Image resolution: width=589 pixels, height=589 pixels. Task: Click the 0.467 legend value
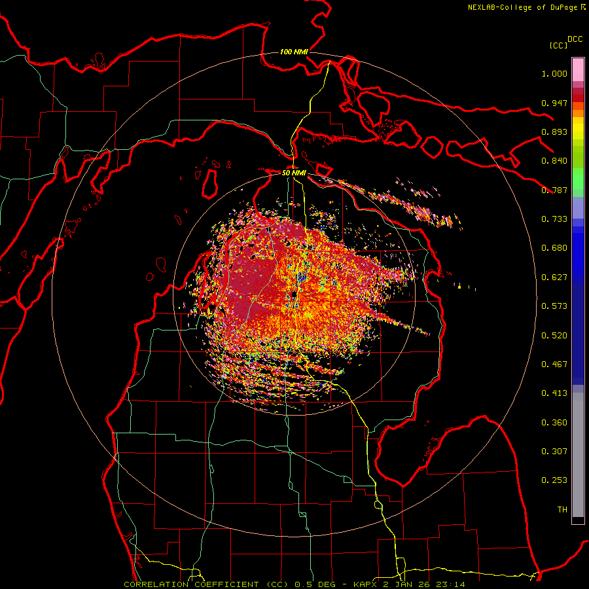[554, 365]
